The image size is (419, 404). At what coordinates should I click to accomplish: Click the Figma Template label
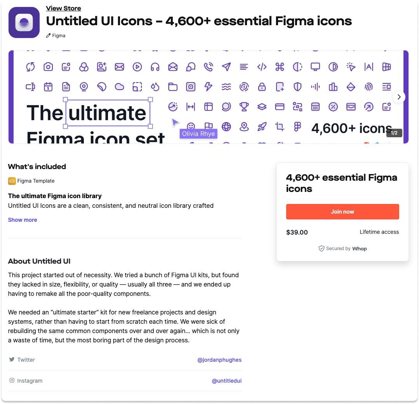pyautogui.click(x=36, y=181)
